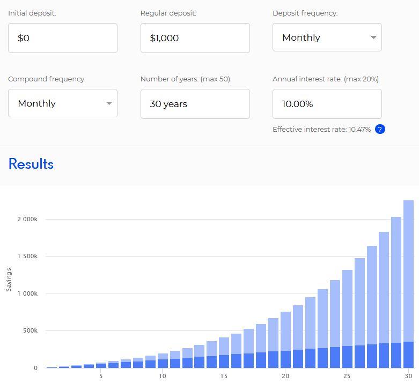Click the light blue portion of year 30 bar
Viewport: 419px width, 384px height.
point(408,268)
